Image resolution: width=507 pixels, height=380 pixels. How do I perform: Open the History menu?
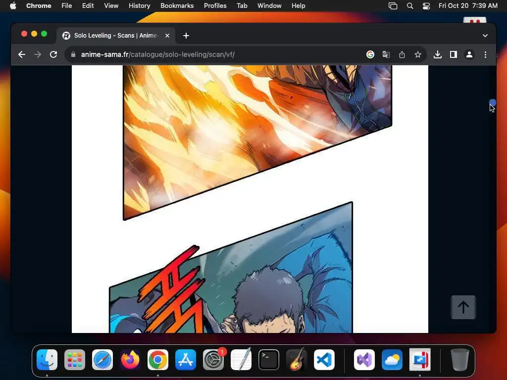tap(139, 6)
